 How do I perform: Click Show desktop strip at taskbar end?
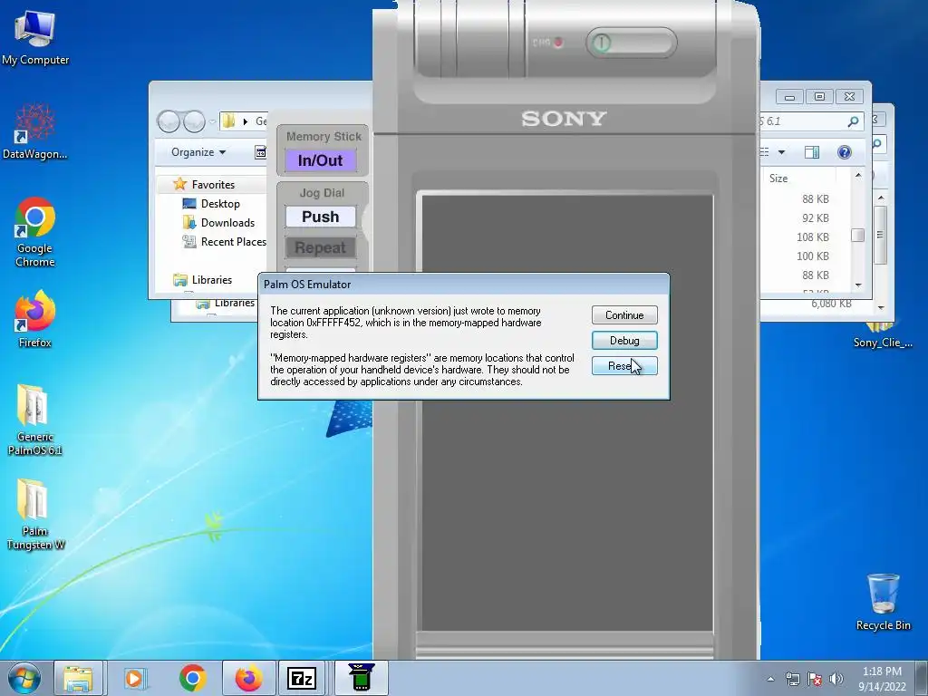point(921,678)
